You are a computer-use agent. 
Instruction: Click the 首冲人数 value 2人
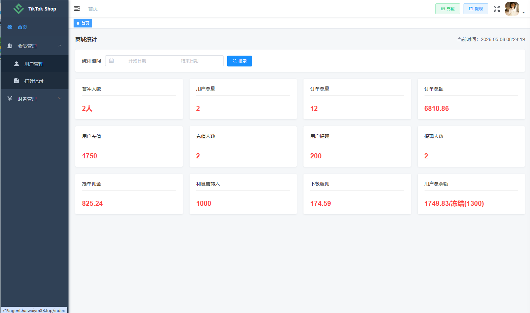pos(87,109)
